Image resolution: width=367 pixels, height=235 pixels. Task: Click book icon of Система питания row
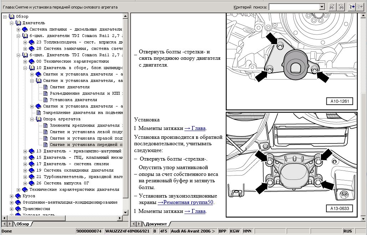click(x=25, y=30)
